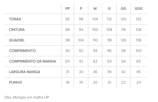158x102 pixels.
Task: Select the PP size column header
Action: point(68,9)
